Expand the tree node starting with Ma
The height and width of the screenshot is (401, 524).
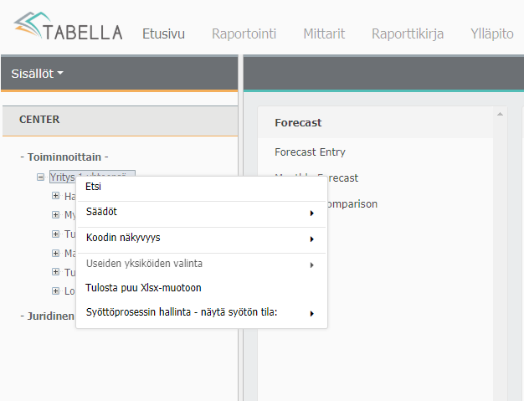(55, 253)
